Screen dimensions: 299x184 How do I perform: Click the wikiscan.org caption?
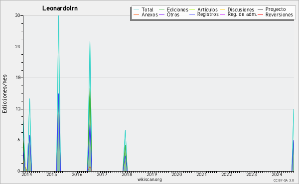click(149, 180)
